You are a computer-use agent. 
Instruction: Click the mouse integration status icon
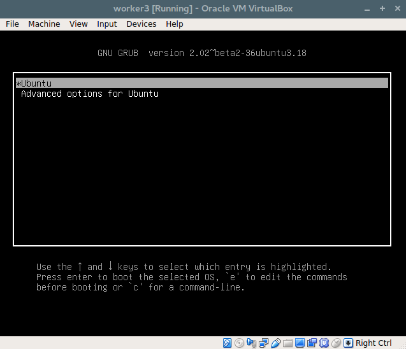[x=336, y=343]
